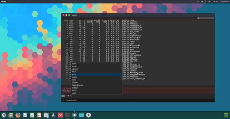Open the volume indicator in the top panel
Screen dimensions: 230x119
[x=209, y=2]
